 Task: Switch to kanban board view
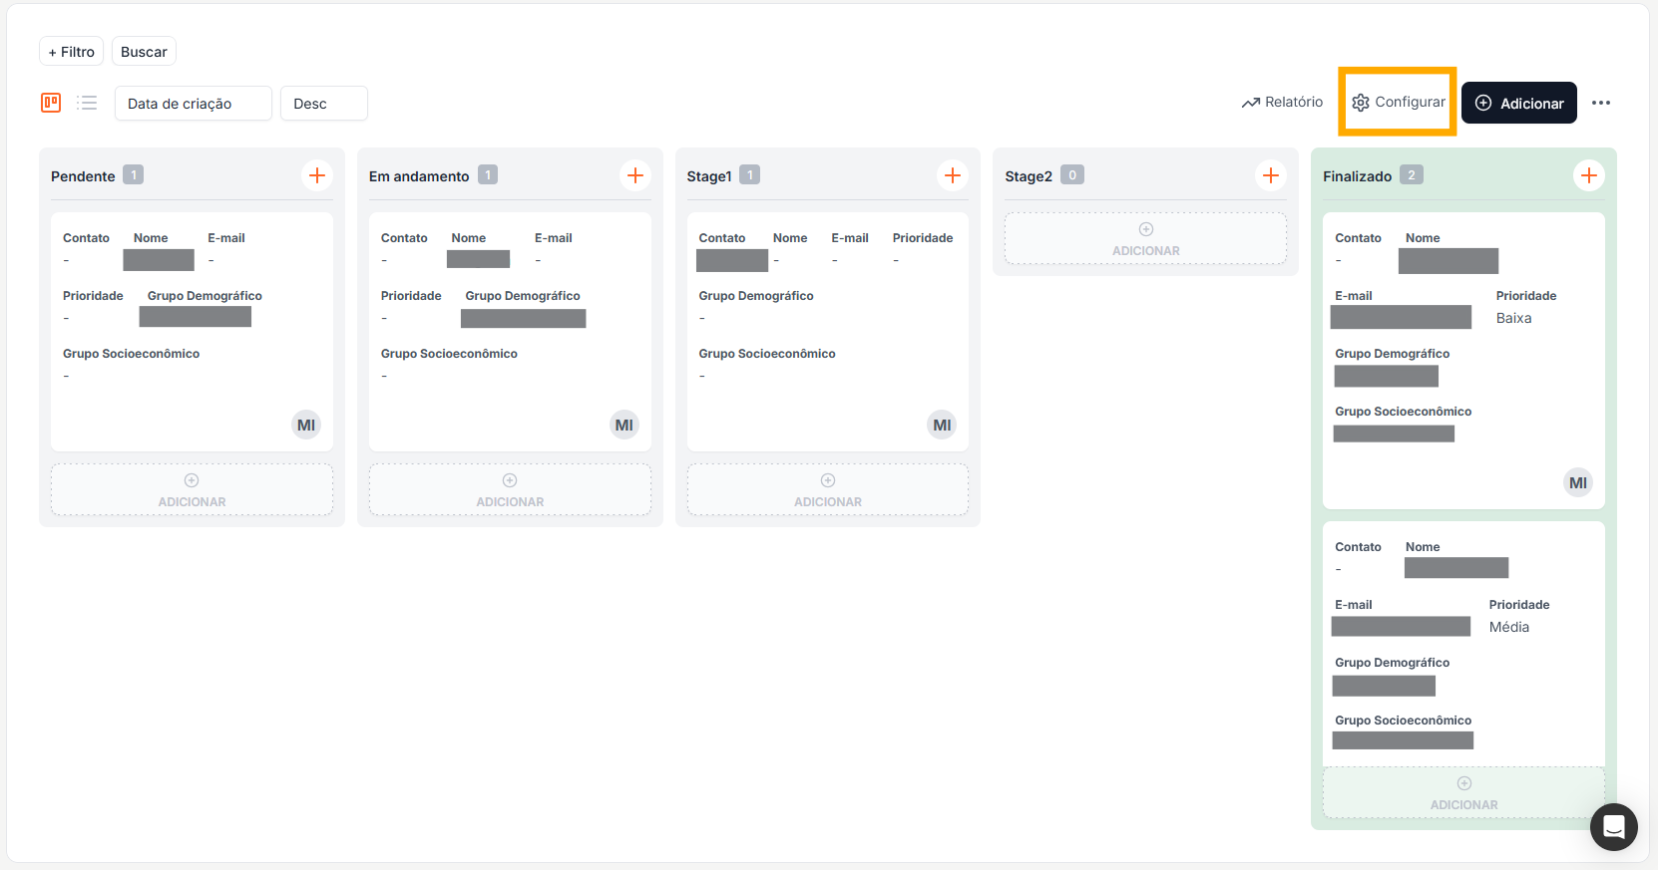tap(51, 103)
